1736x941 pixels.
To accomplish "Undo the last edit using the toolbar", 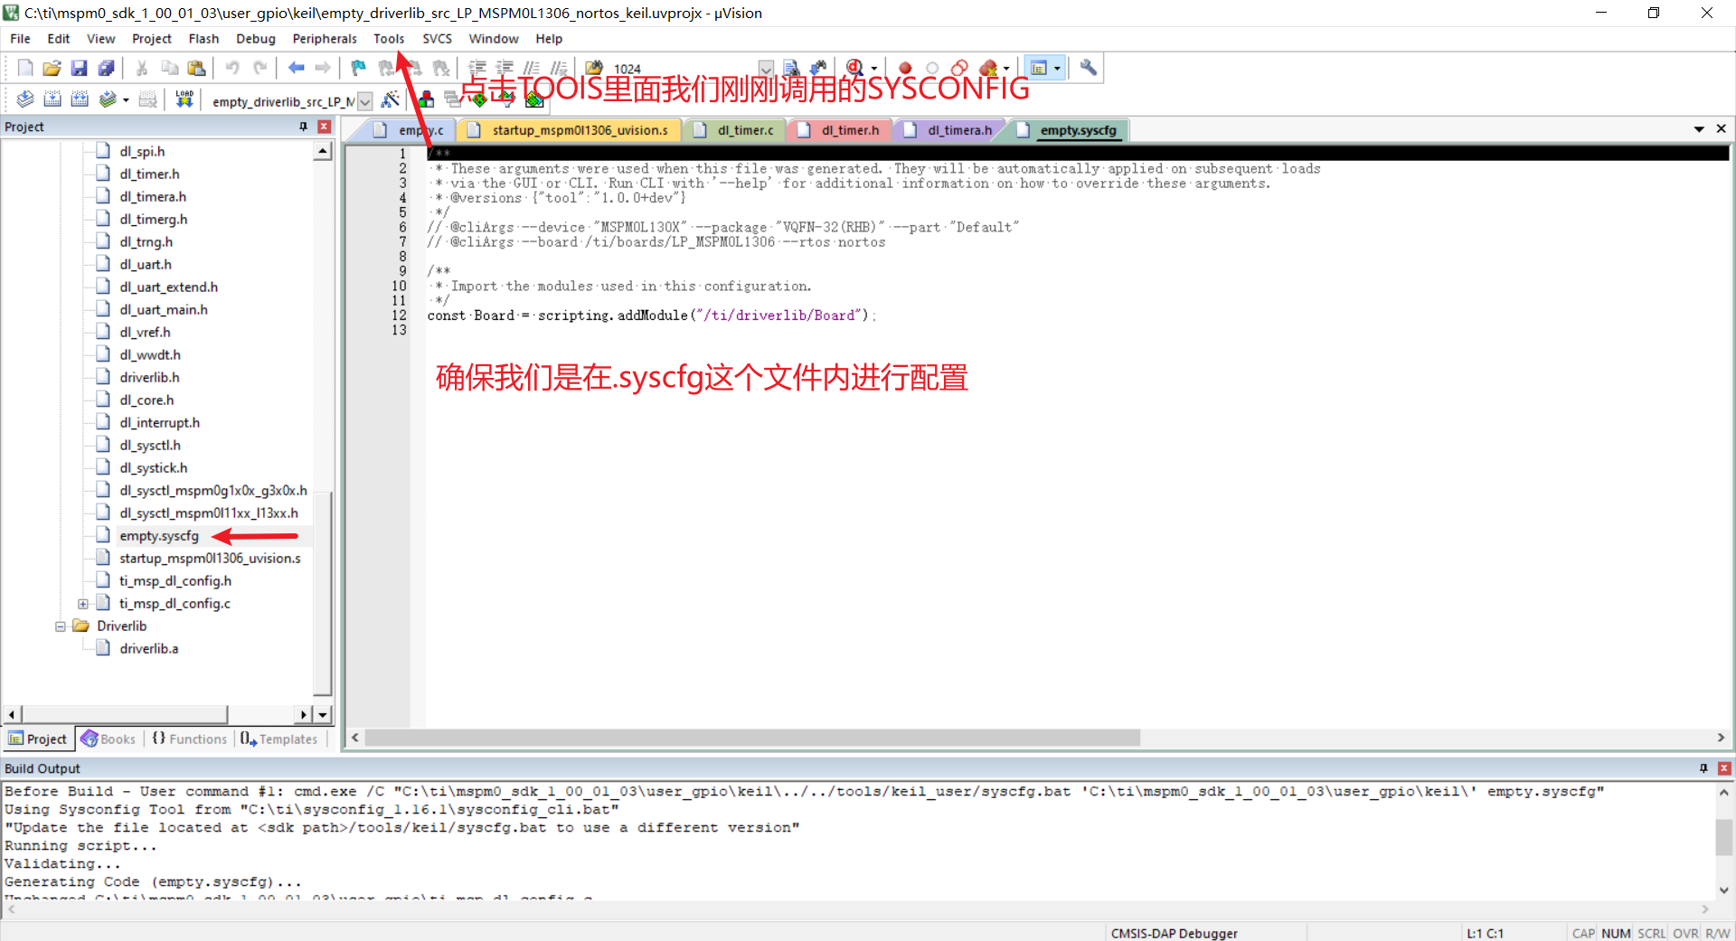I will click(x=232, y=68).
